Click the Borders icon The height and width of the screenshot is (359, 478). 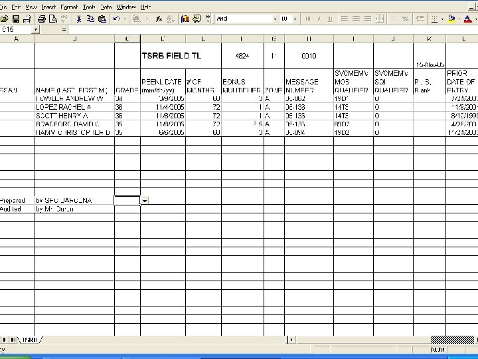[x=434, y=19]
